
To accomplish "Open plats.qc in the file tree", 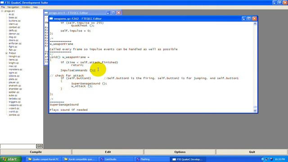I will (13, 79).
